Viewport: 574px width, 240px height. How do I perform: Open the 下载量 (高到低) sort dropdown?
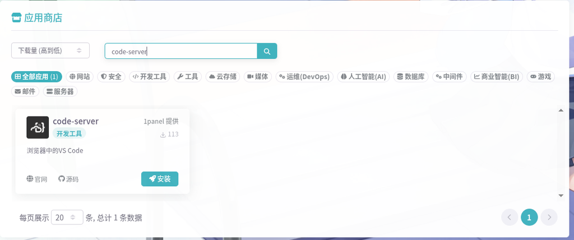click(x=50, y=50)
